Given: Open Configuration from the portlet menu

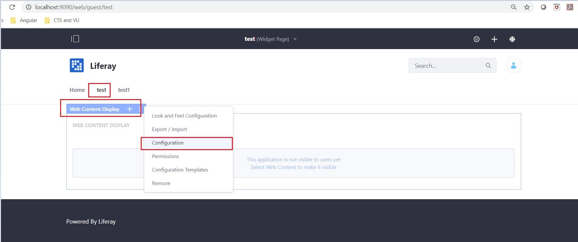Looking at the screenshot, I should pos(168,143).
